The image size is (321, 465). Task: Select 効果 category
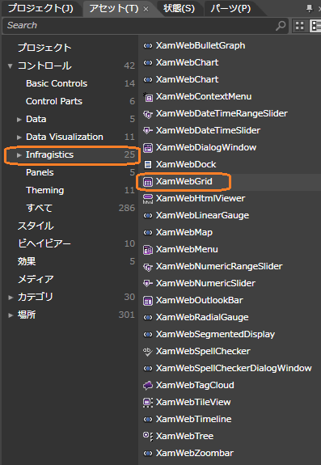[27, 261]
